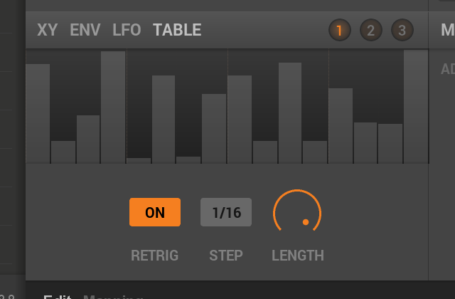
Task: Click the ninth step bar
Action: coord(240,120)
